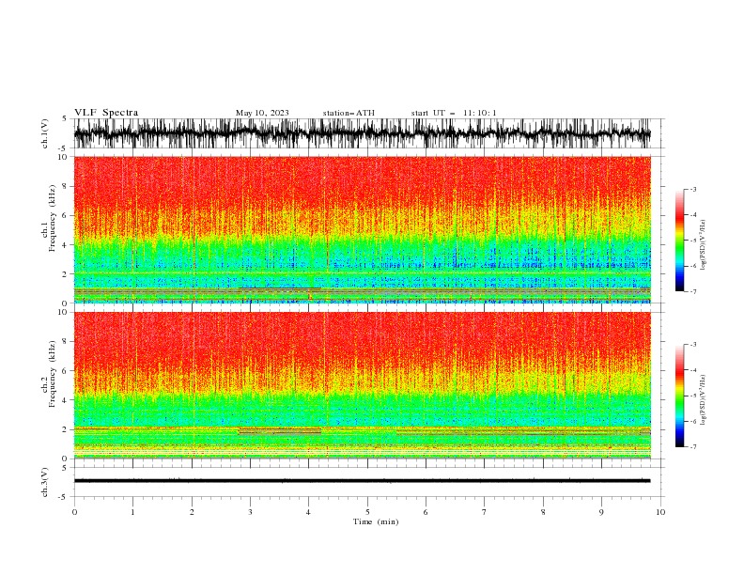The image size is (744, 575).
Task: Click the 'station=ATH' label
Action: [349, 113]
